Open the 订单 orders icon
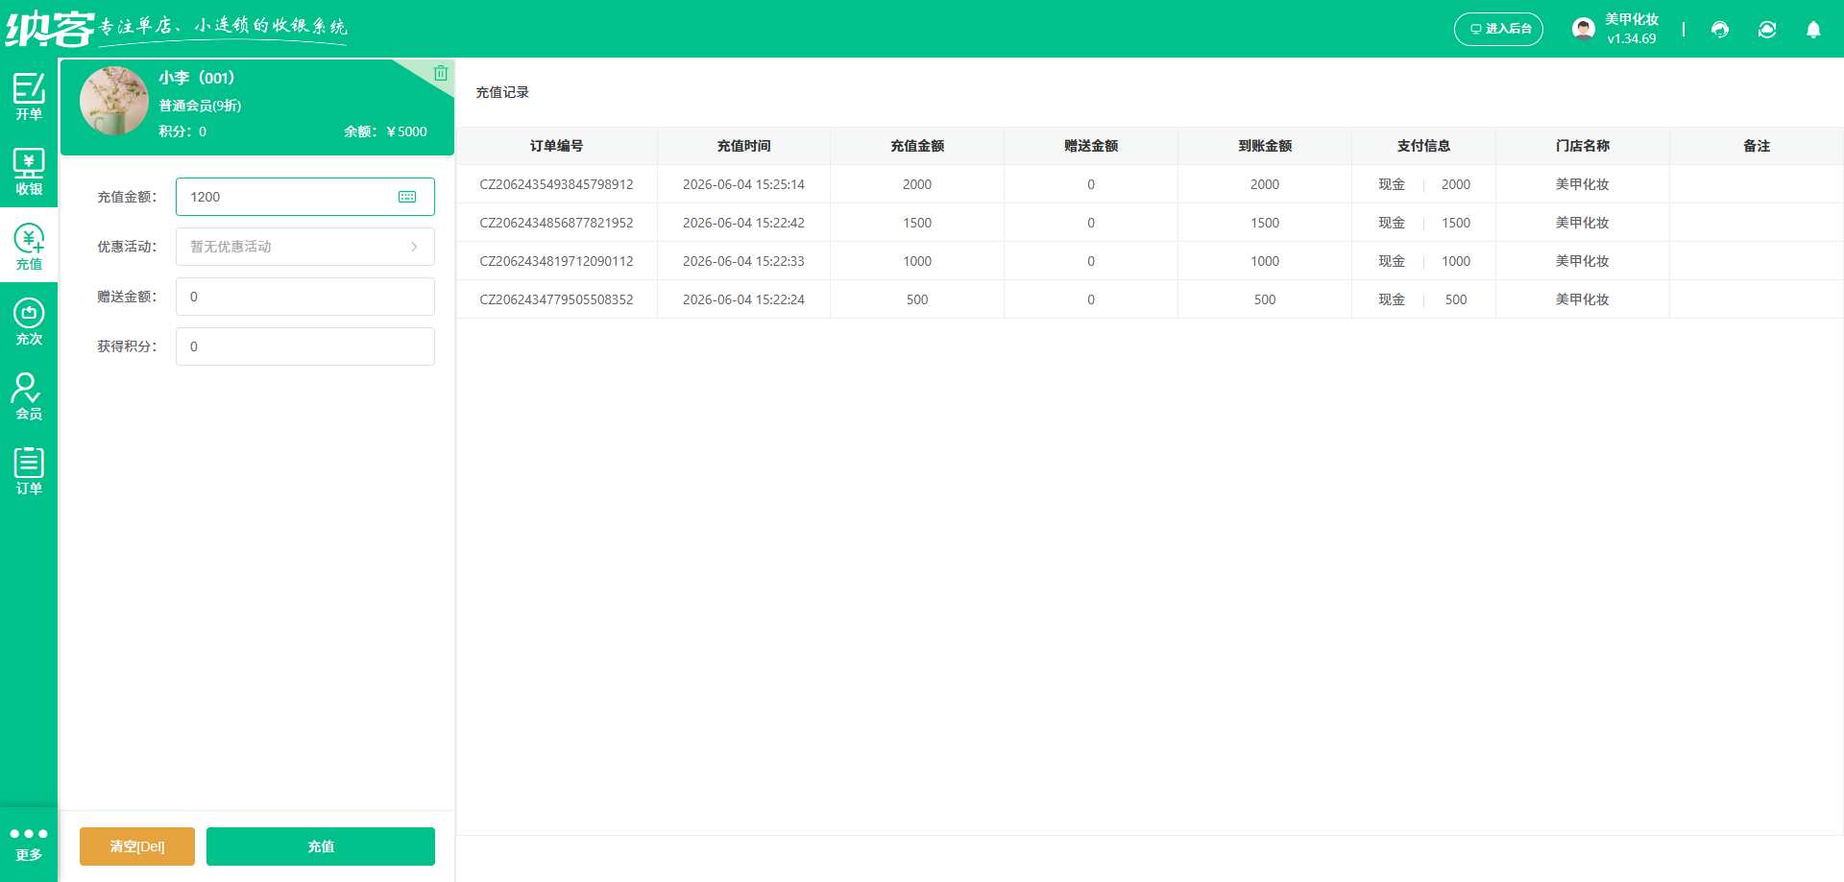1844x882 pixels. 29,470
